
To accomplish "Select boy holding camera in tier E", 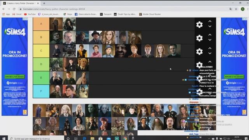I will tap(56, 78).
